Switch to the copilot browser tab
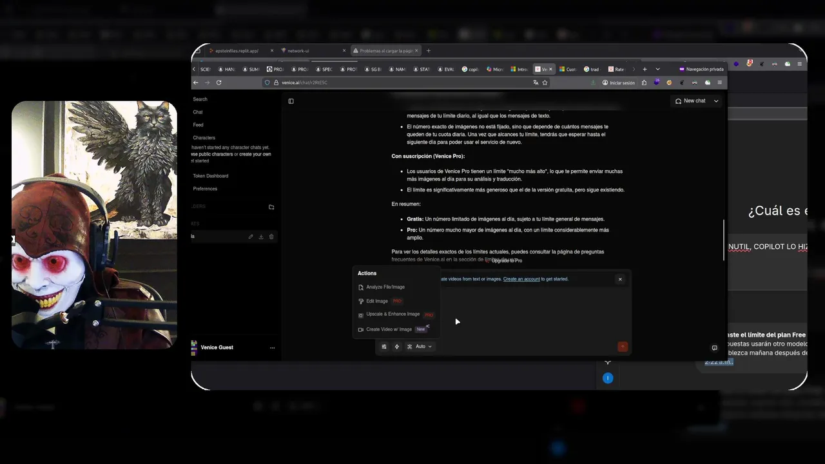Image resolution: width=825 pixels, height=464 pixels. (x=471, y=69)
